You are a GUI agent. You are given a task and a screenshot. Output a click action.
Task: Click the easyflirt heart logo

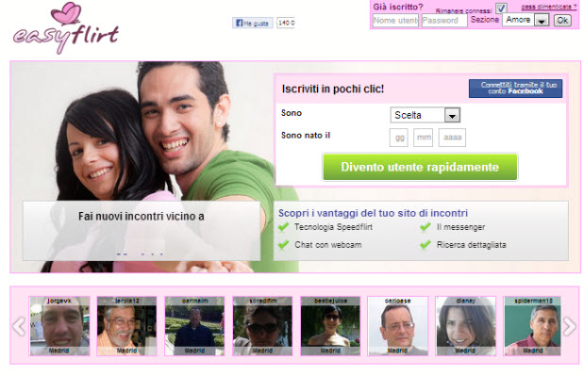tap(66, 28)
